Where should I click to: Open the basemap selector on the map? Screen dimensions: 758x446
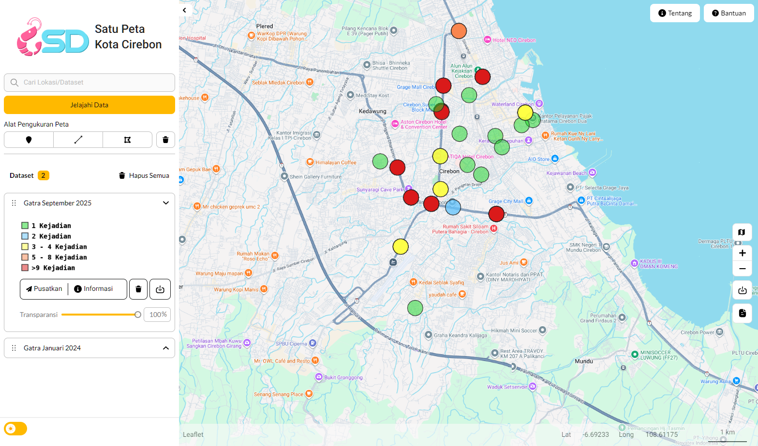click(x=742, y=232)
